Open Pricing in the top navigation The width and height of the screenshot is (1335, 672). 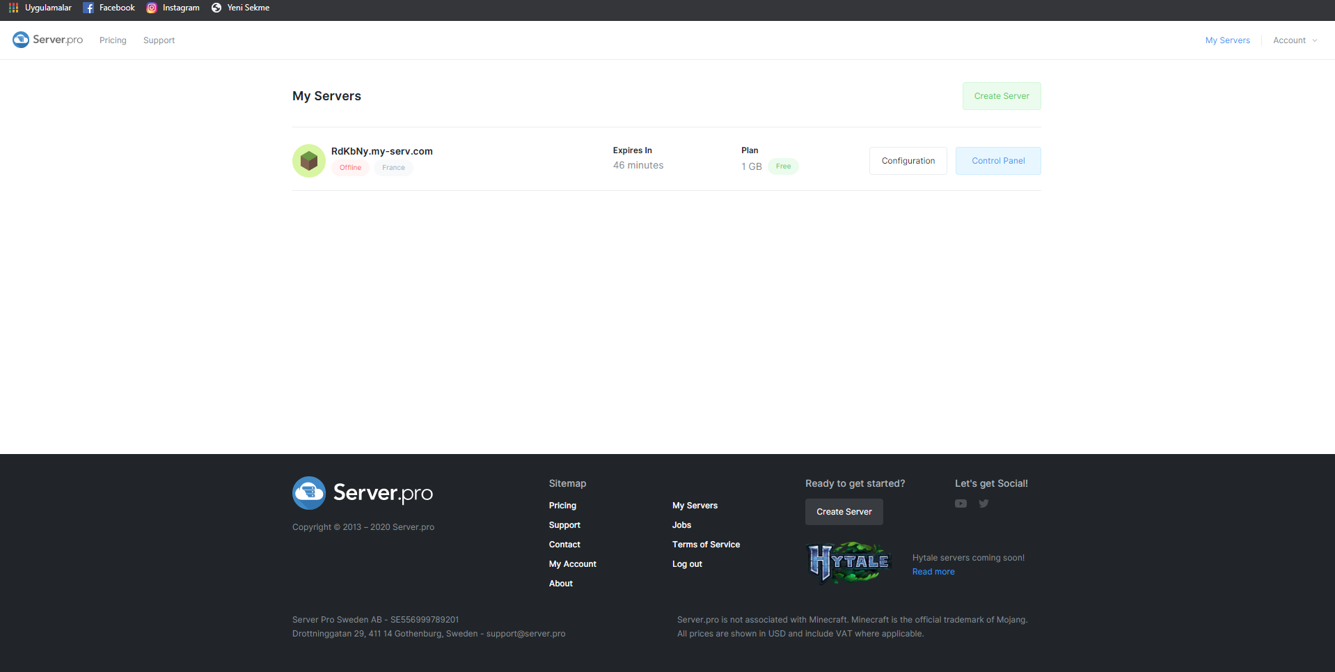tap(113, 40)
